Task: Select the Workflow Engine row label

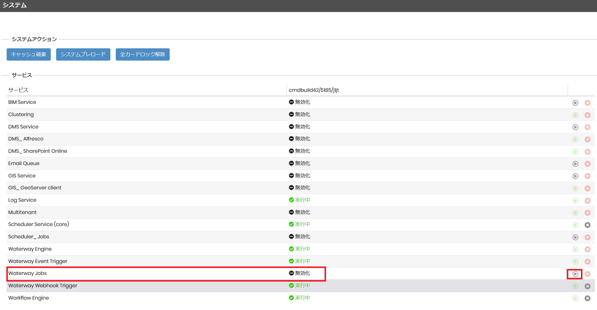Action: 29,298
